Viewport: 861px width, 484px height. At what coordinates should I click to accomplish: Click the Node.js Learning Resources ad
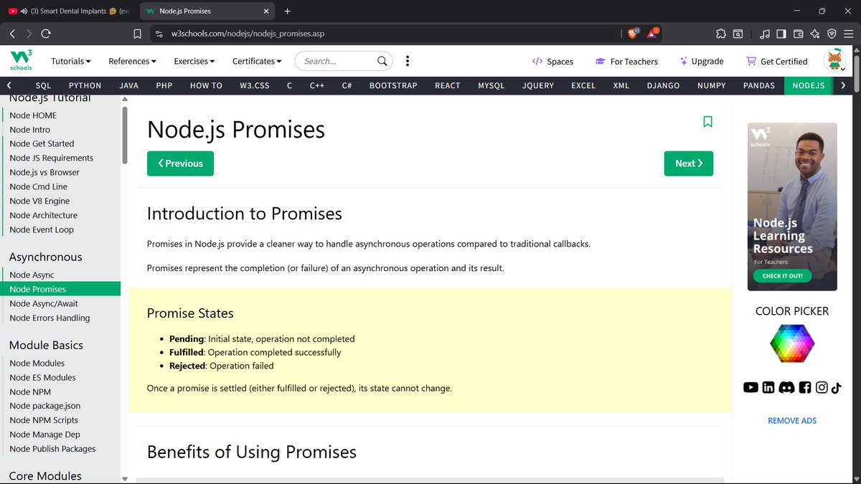pyautogui.click(x=792, y=207)
